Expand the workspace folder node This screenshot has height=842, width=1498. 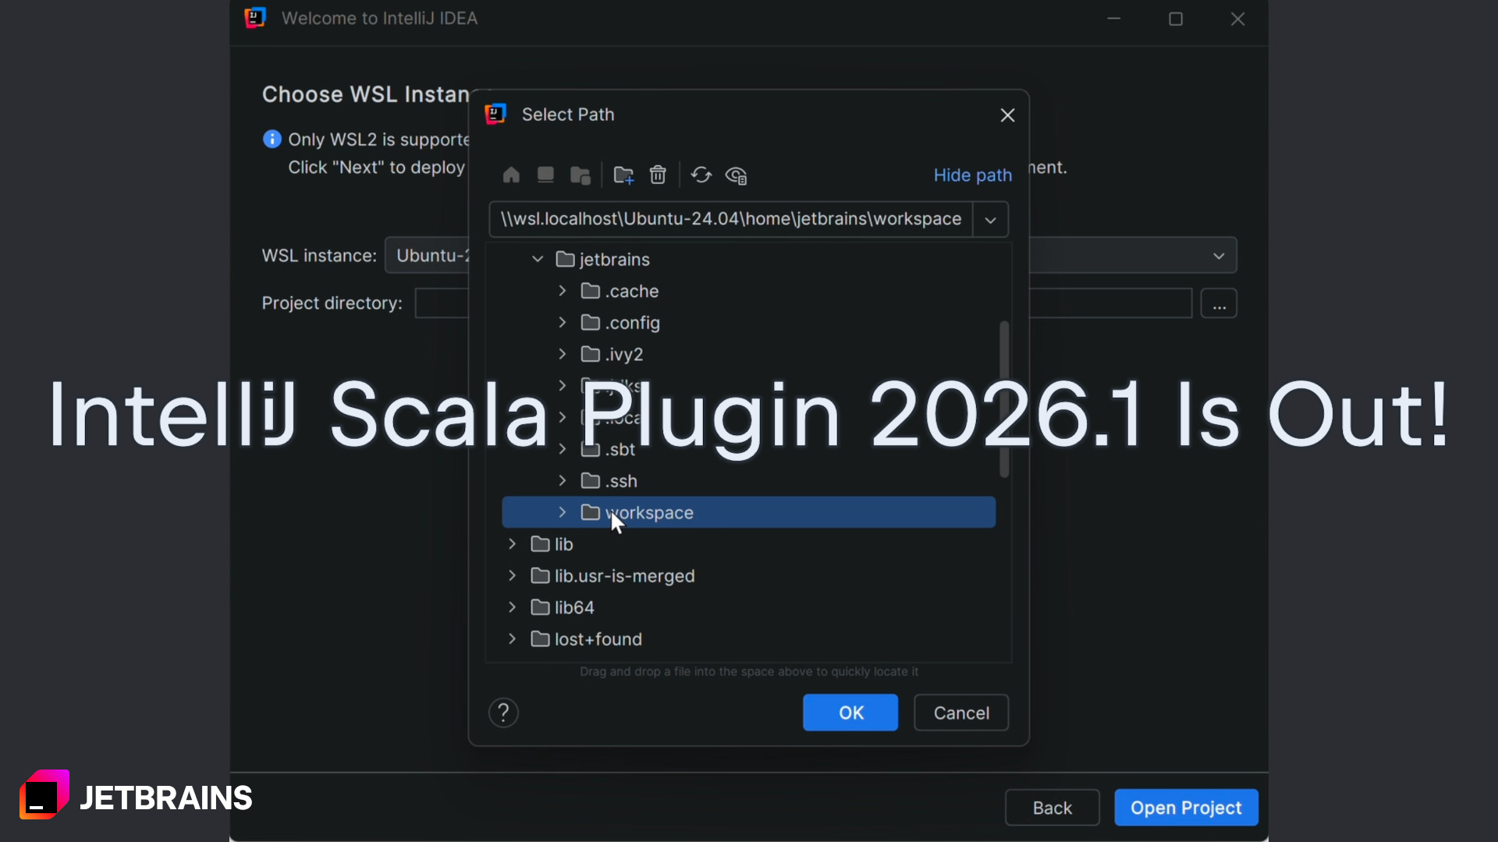click(562, 512)
